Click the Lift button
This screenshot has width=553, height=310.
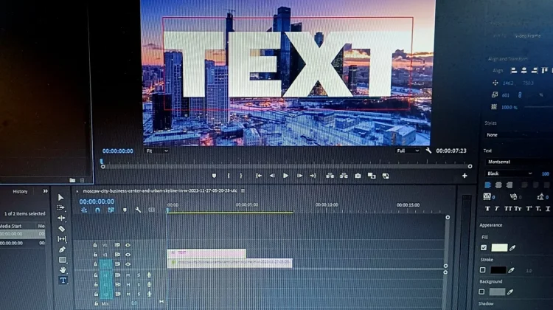[330, 176]
